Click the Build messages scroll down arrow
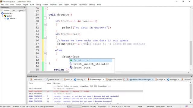 [x=191, y=103]
